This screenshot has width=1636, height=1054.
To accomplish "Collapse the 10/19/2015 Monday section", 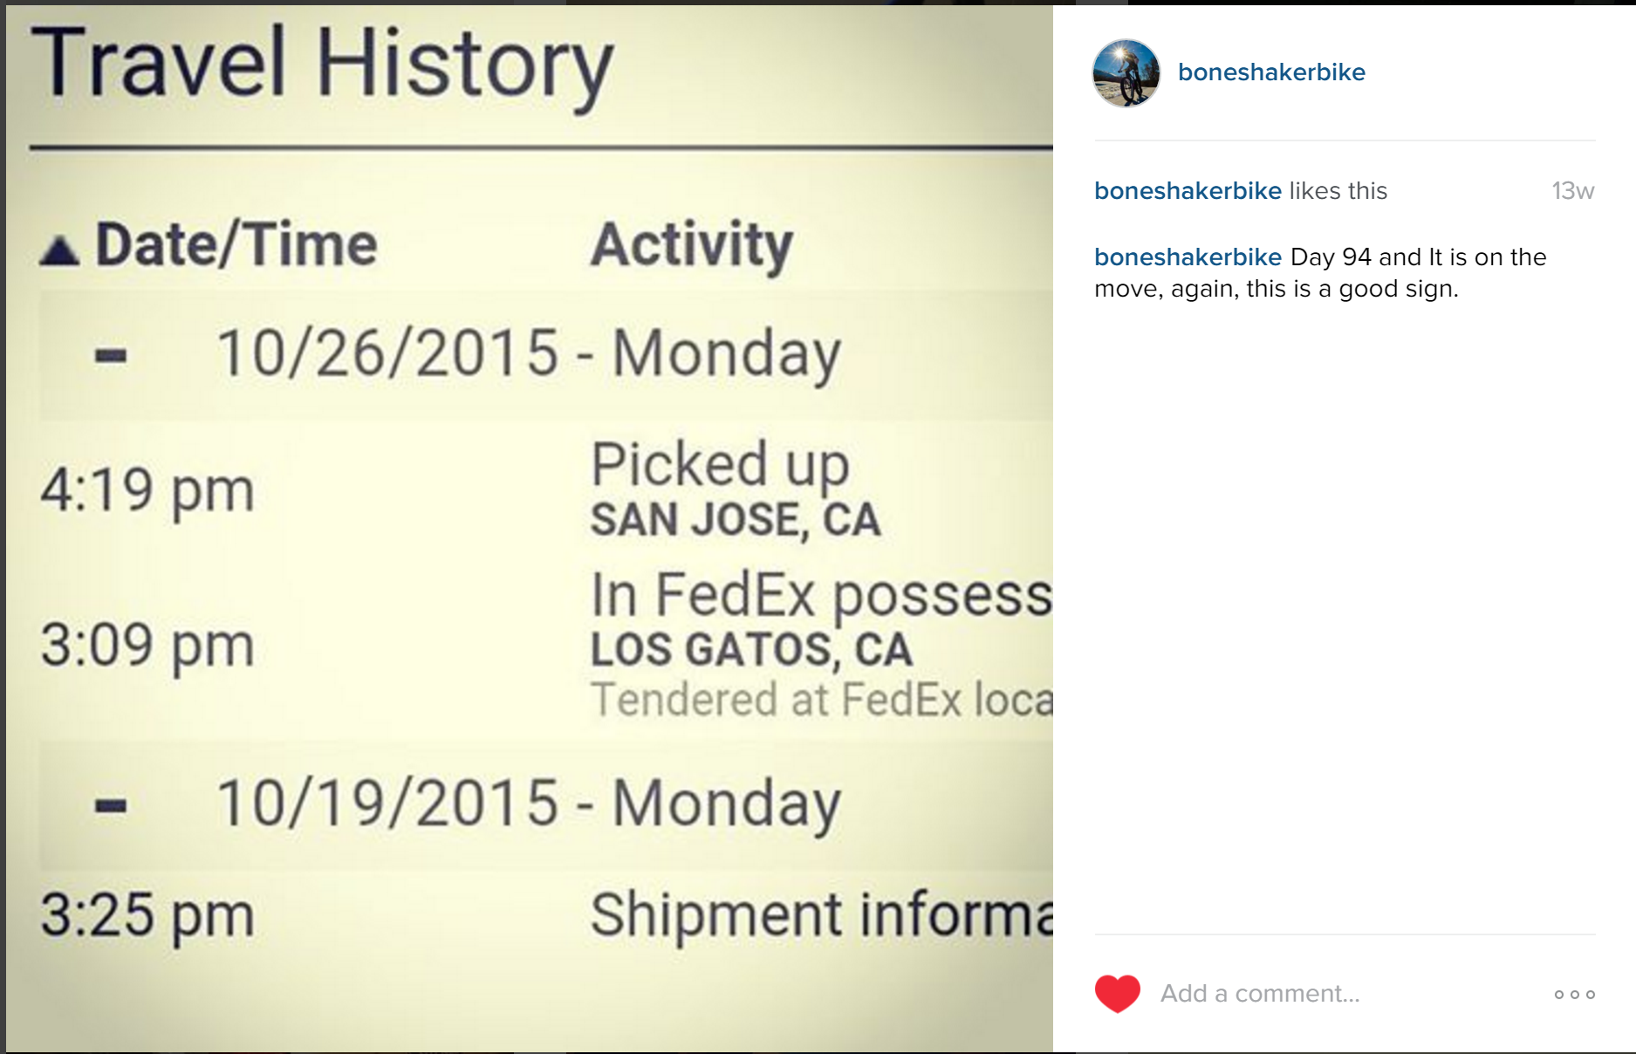I will pyautogui.click(x=111, y=804).
